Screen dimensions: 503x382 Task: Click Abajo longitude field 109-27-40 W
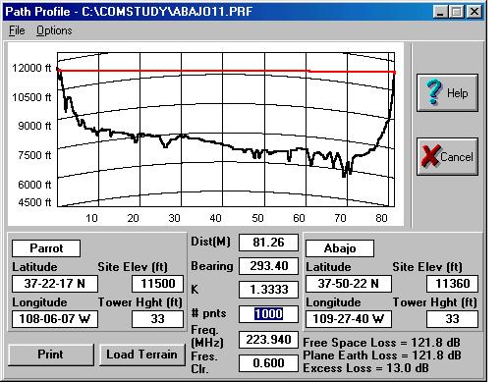coord(349,319)
